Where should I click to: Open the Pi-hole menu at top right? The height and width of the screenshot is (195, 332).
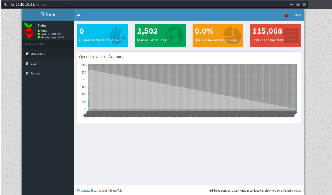point(292,15)
